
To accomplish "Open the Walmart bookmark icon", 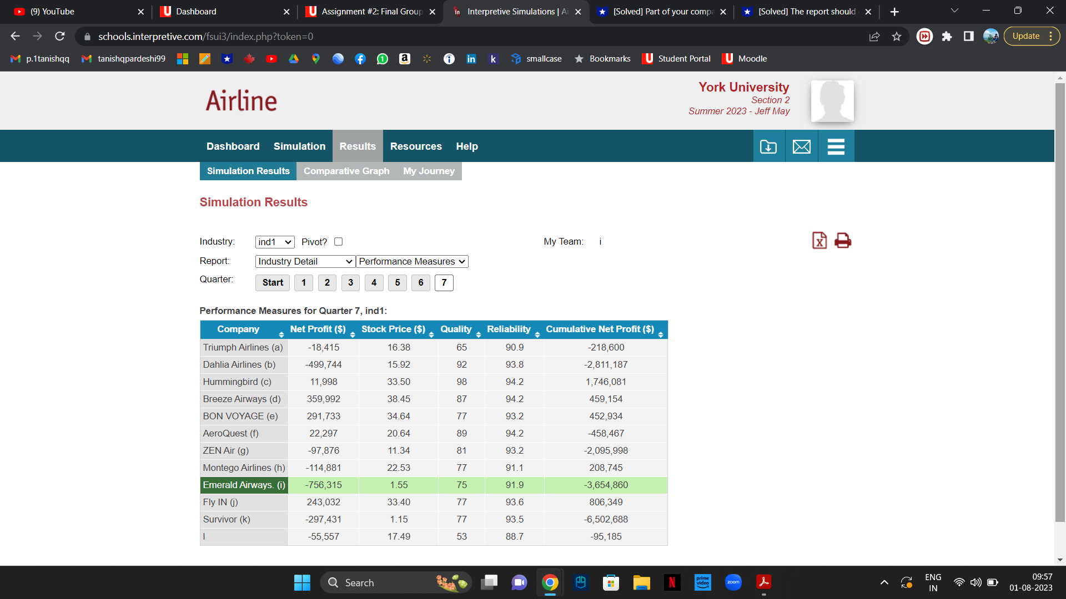I will point(427,59).
